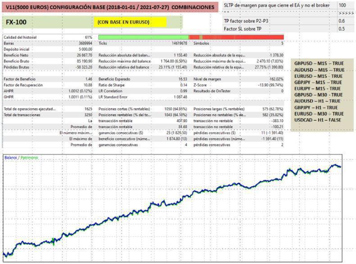
Task: Select the 'EURJPY – M15 - TRUE' entry
Action: [317, 89]
